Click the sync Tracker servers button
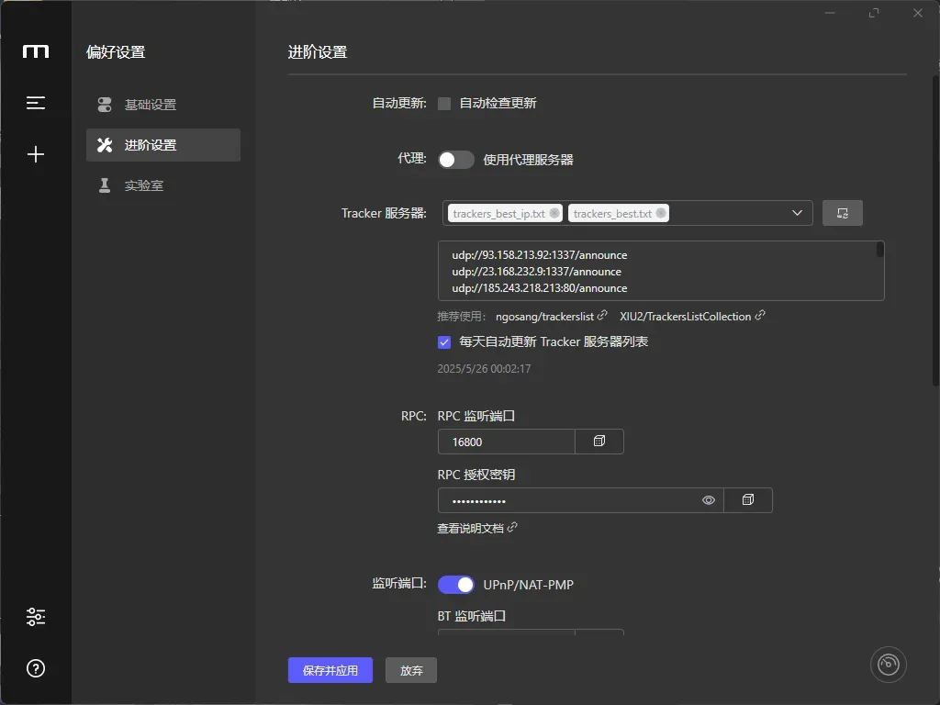 (x=842, y=213)
